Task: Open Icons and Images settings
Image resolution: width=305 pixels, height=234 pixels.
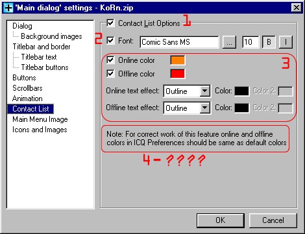Action: click(40, 130)
